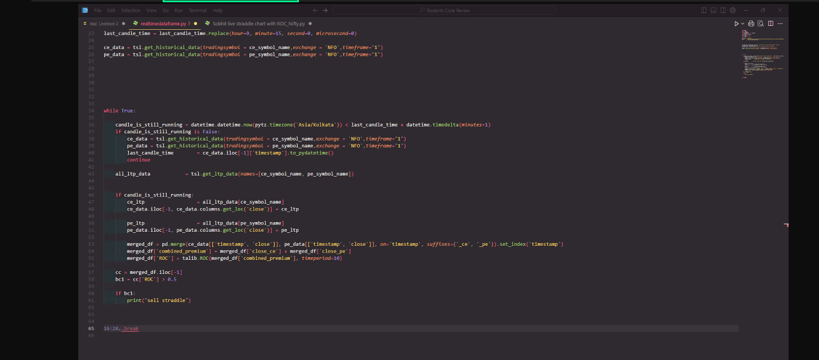This screenshot has height=360, width=819.
Task: Open the Selection menu
Action: pos(131,10)
